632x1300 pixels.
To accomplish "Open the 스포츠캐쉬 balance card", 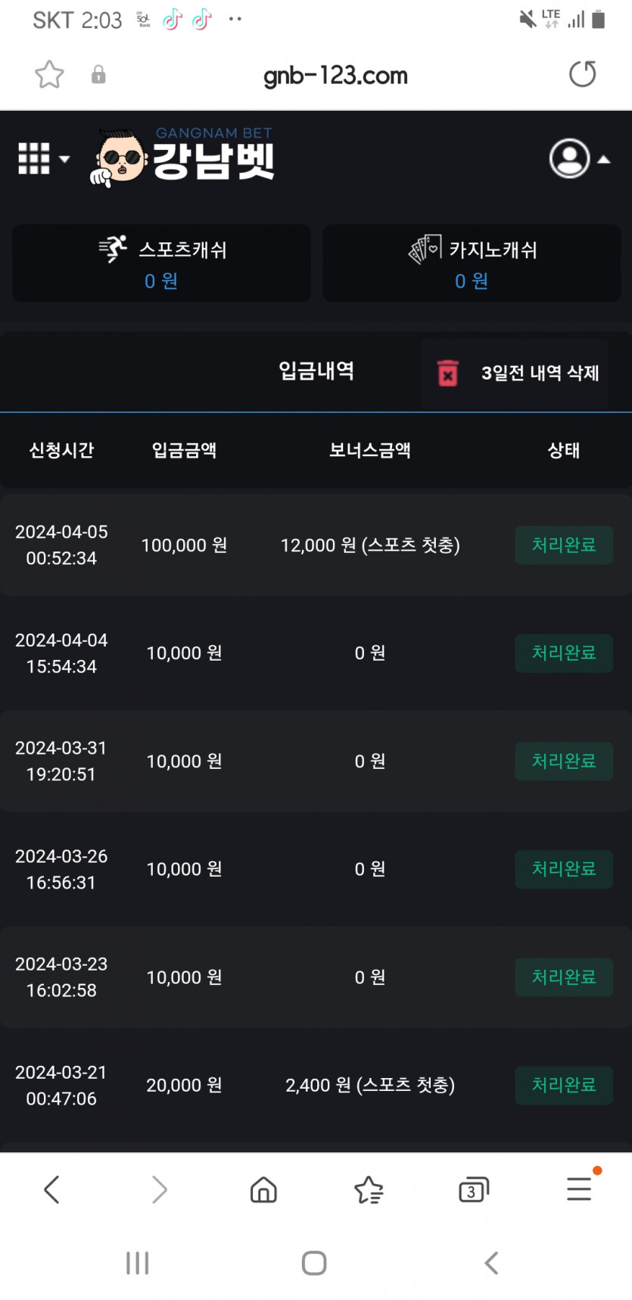I will (x=161, y=263).
